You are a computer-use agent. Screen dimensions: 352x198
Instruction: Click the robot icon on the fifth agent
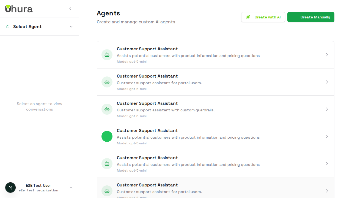tap(107, 164)
